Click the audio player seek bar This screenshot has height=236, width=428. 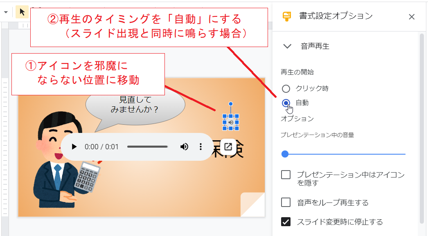(x=147, y=147)
